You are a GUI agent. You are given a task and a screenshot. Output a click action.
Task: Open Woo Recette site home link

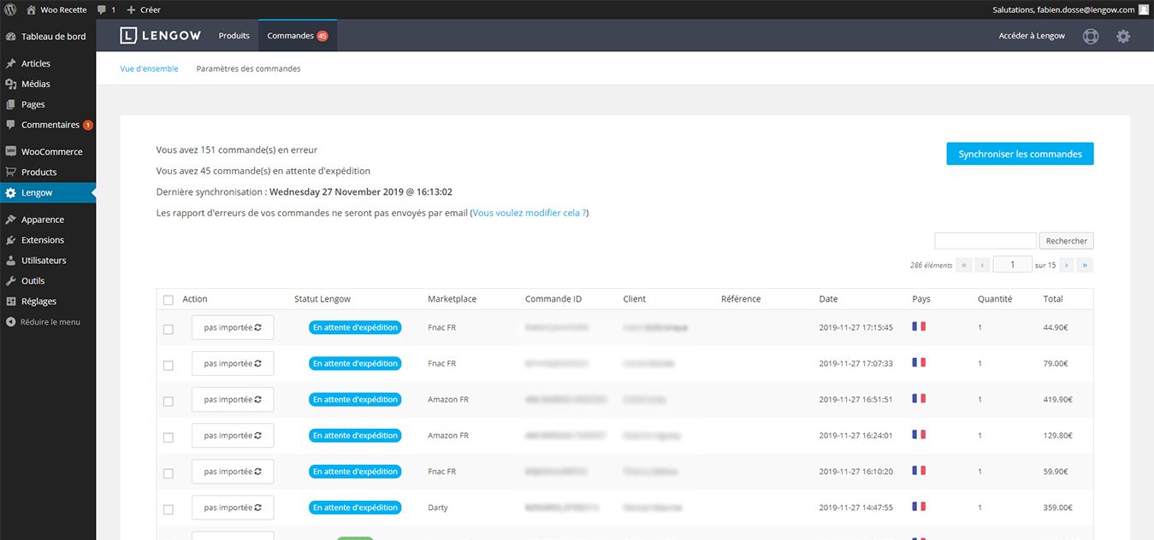(x=55, y=9)
